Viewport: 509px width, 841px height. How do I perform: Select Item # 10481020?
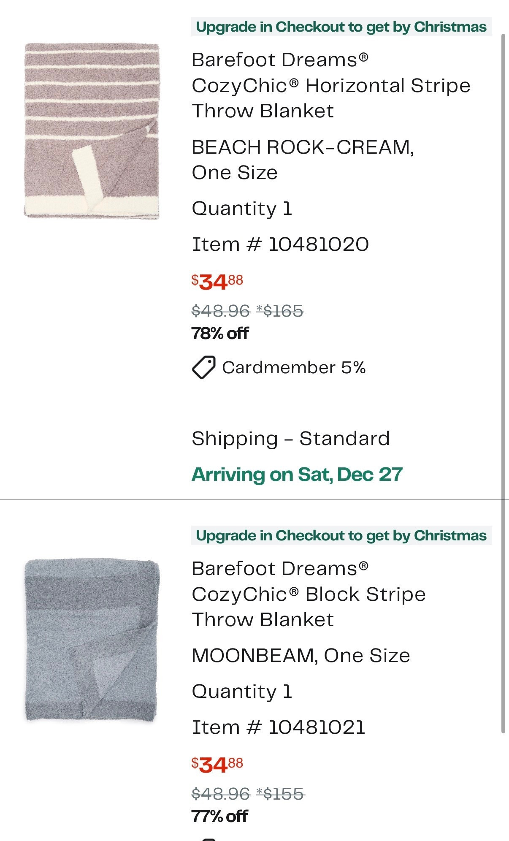pos(281,244)
